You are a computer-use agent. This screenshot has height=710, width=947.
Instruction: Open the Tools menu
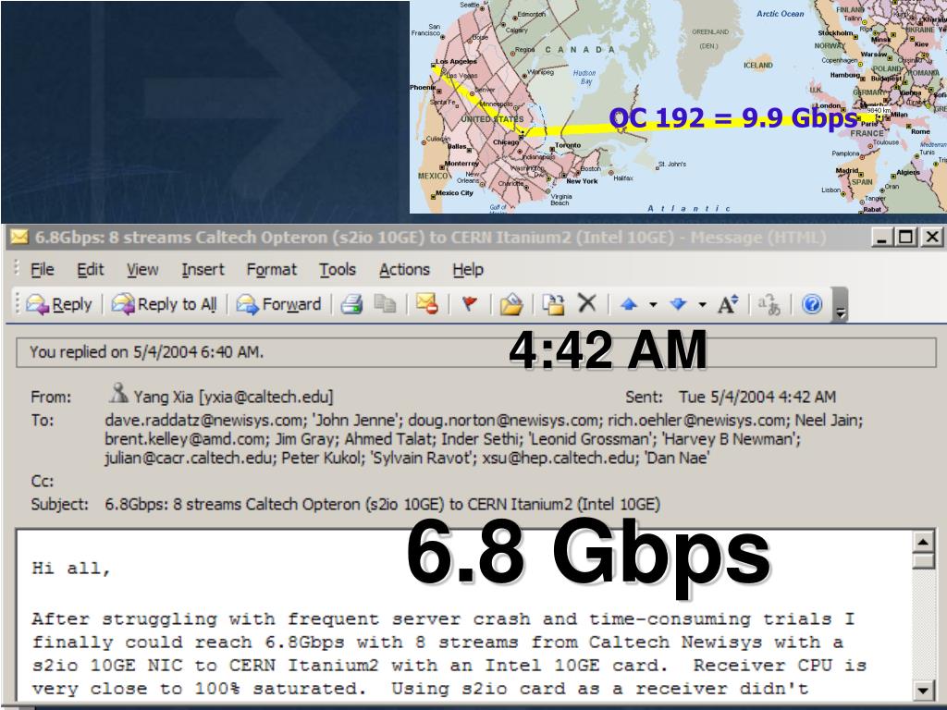(338, 269)
